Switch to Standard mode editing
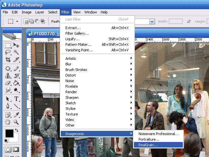This screenshot has height=157, width=209. [8, 149]
